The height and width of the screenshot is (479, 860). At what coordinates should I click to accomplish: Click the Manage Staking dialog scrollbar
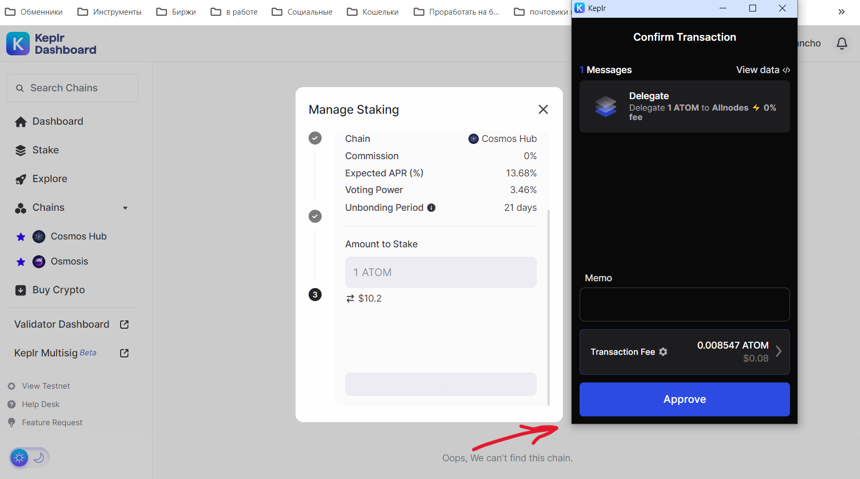pyautogui.click(x=548, y=308)
